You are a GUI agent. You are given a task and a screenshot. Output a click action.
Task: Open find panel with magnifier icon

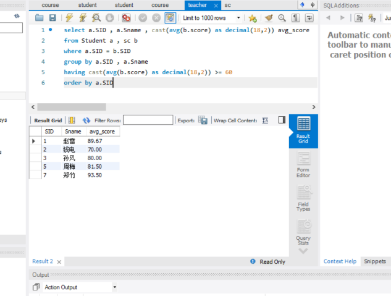282,18
